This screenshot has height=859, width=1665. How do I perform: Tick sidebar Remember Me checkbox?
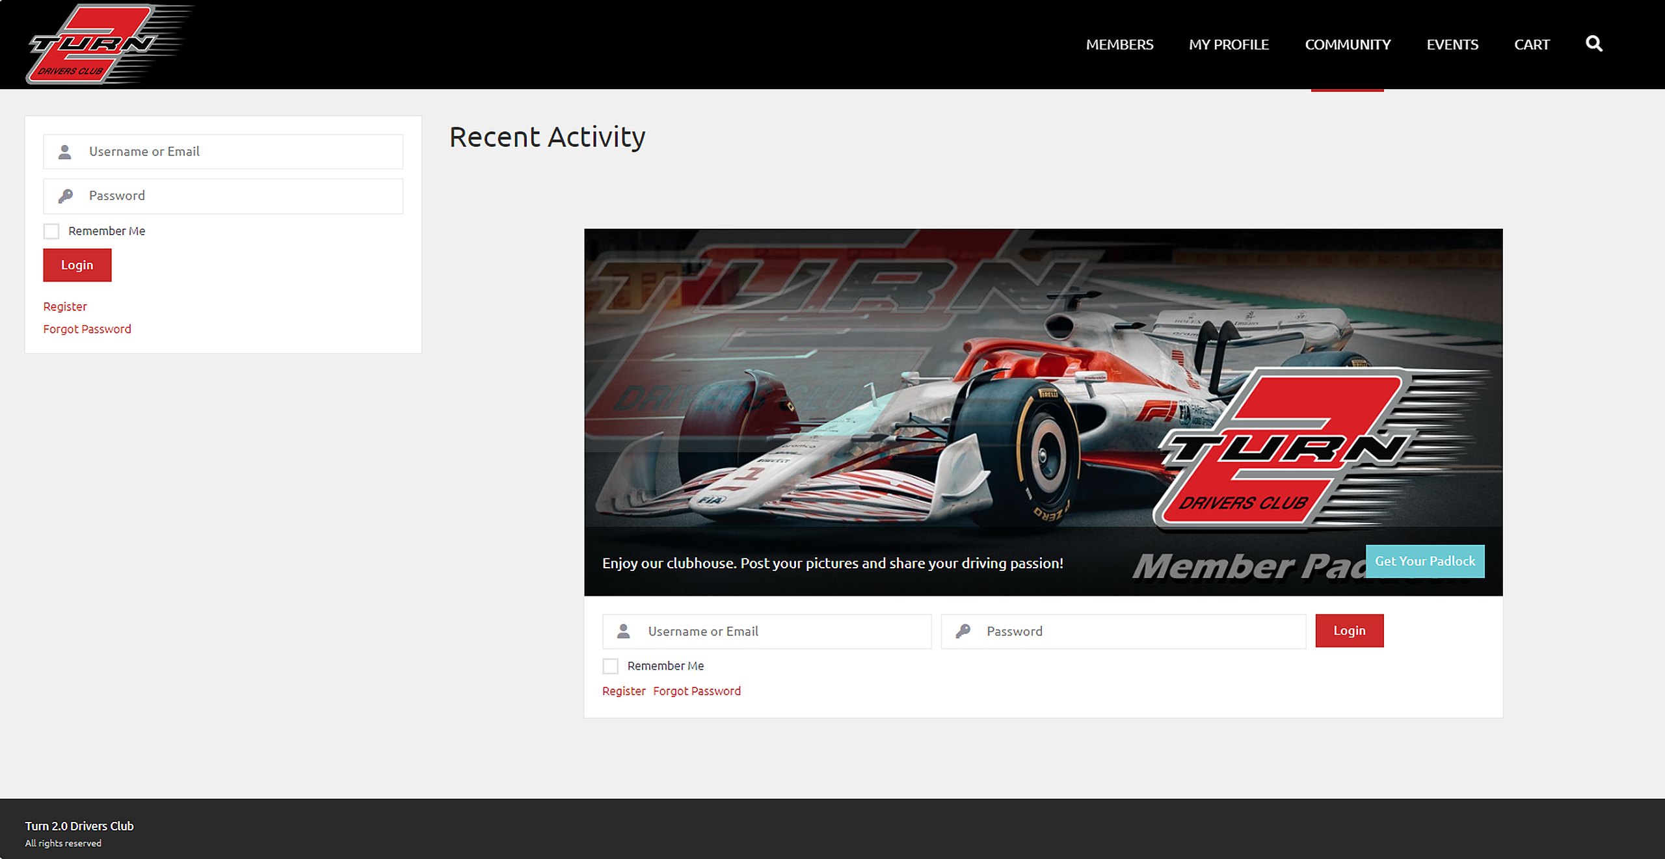[x=51, y=231]
